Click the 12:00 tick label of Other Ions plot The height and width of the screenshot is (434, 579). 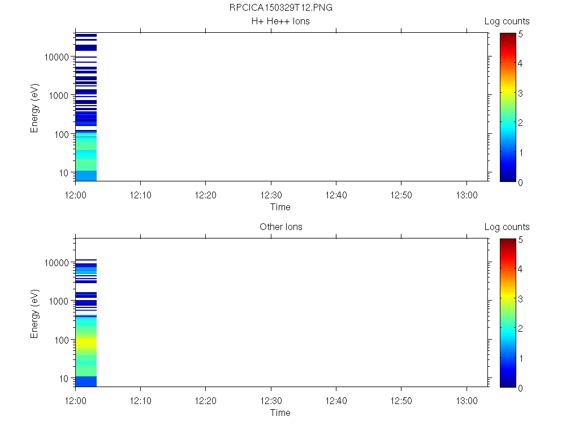point(75,401)
